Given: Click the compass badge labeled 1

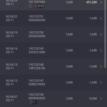Looking at the screenshot, I should click(33, 102).
